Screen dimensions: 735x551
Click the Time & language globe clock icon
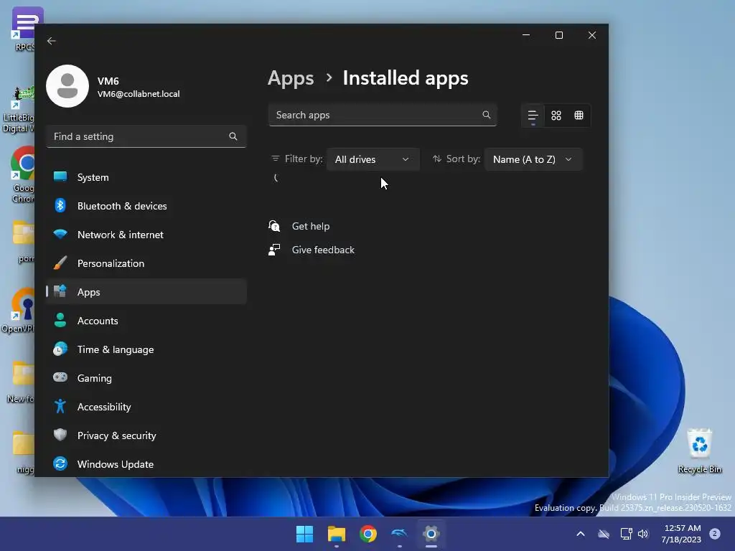click(x=60, y=349)
